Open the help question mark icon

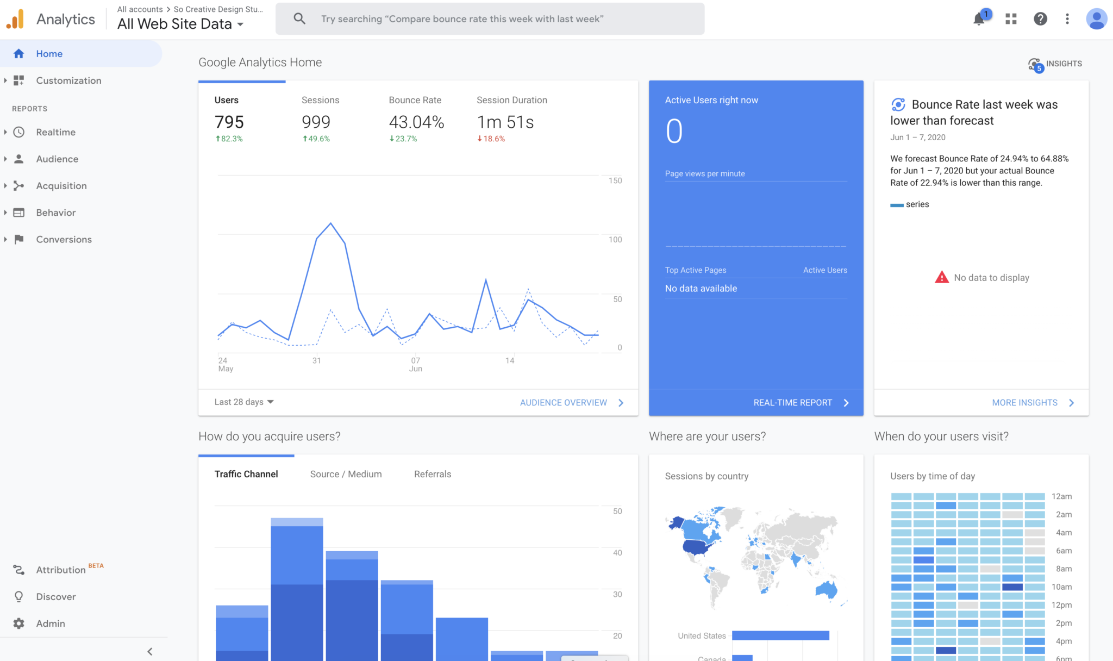[1040, 19]
